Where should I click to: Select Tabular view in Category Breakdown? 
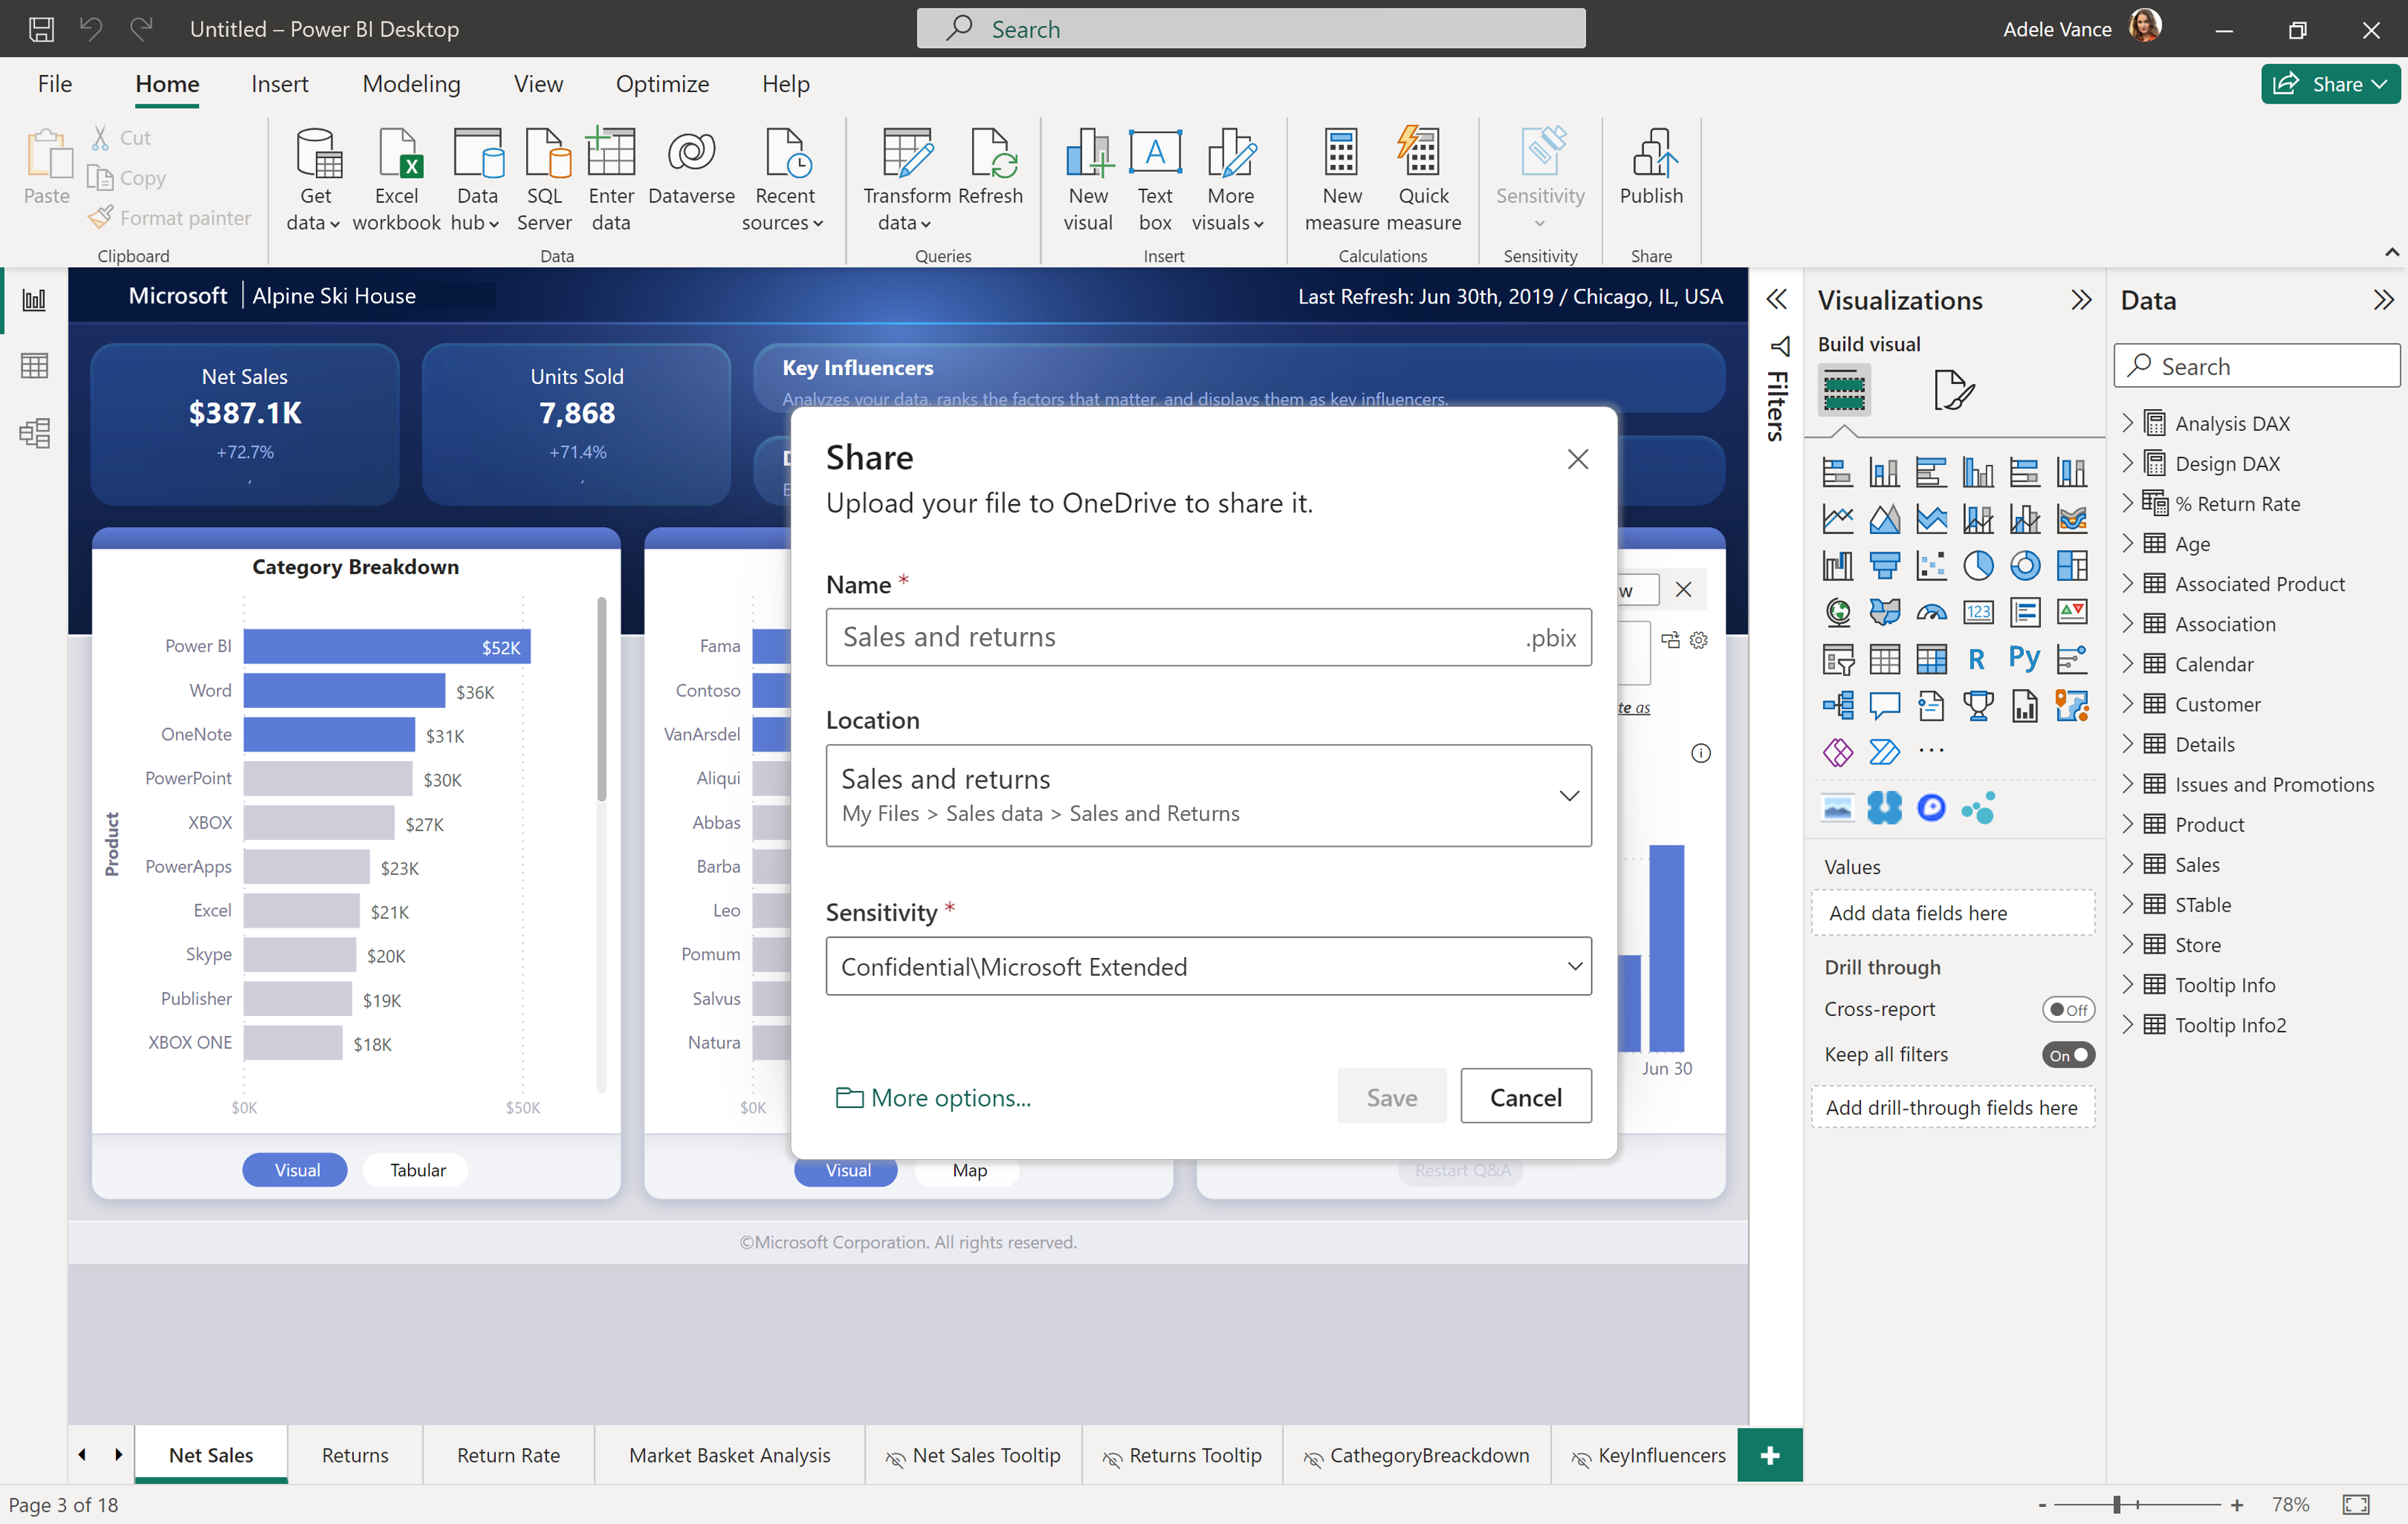[x=417, y=1169]
